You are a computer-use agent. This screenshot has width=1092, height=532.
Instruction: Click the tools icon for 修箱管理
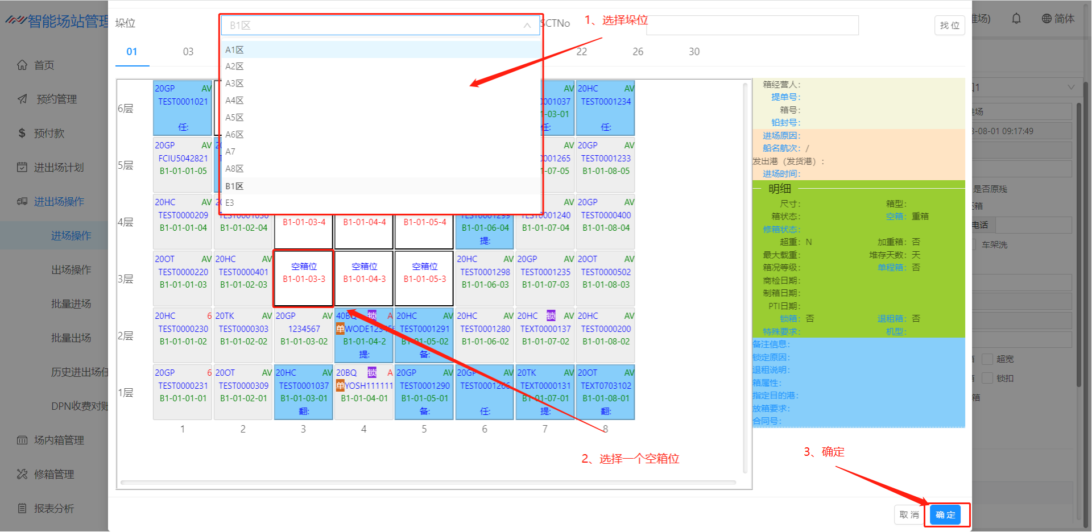[22, 475]
